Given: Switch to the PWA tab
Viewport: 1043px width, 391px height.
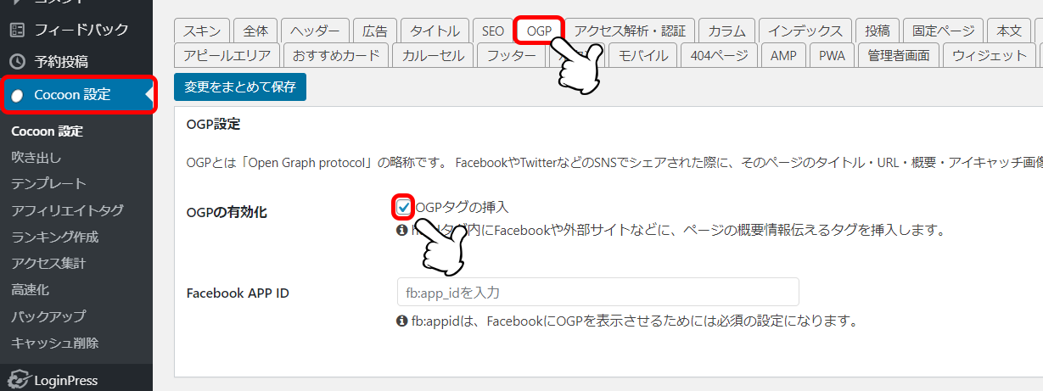Looking at the screenshot, I should tap(832, 56).
